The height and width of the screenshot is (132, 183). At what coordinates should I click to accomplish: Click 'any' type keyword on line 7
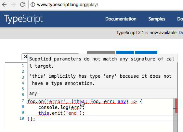tap(122, 101)
